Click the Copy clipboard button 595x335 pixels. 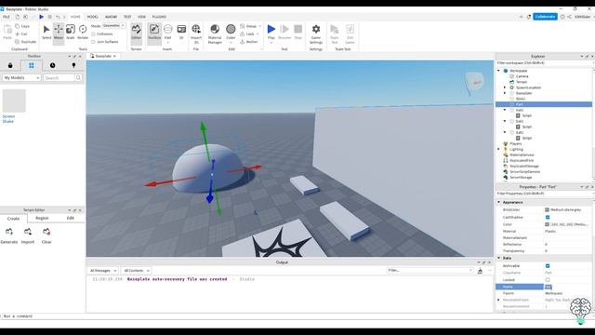(22, 26)
